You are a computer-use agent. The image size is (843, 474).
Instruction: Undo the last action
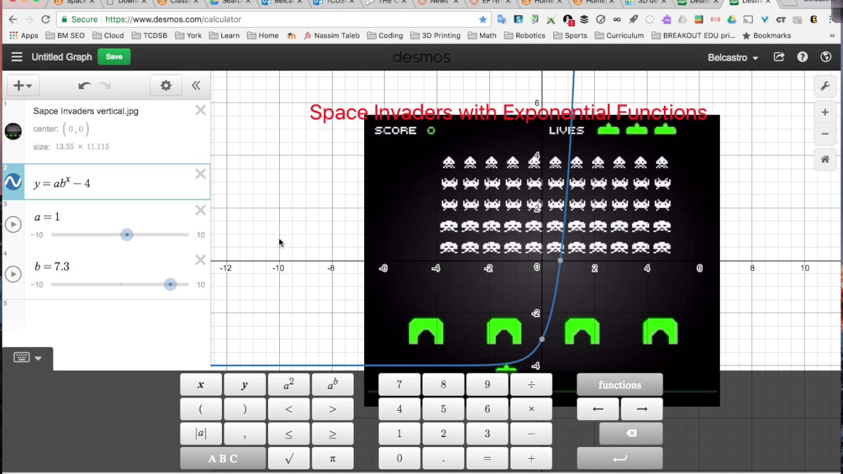click(x=84, y=86)
